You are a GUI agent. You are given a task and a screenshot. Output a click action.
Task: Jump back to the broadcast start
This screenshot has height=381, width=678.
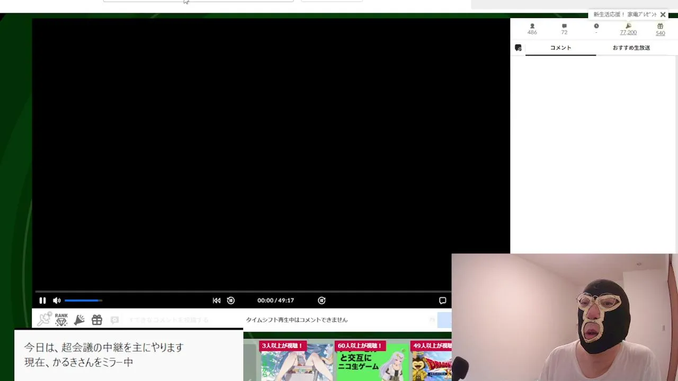[217, 301]
